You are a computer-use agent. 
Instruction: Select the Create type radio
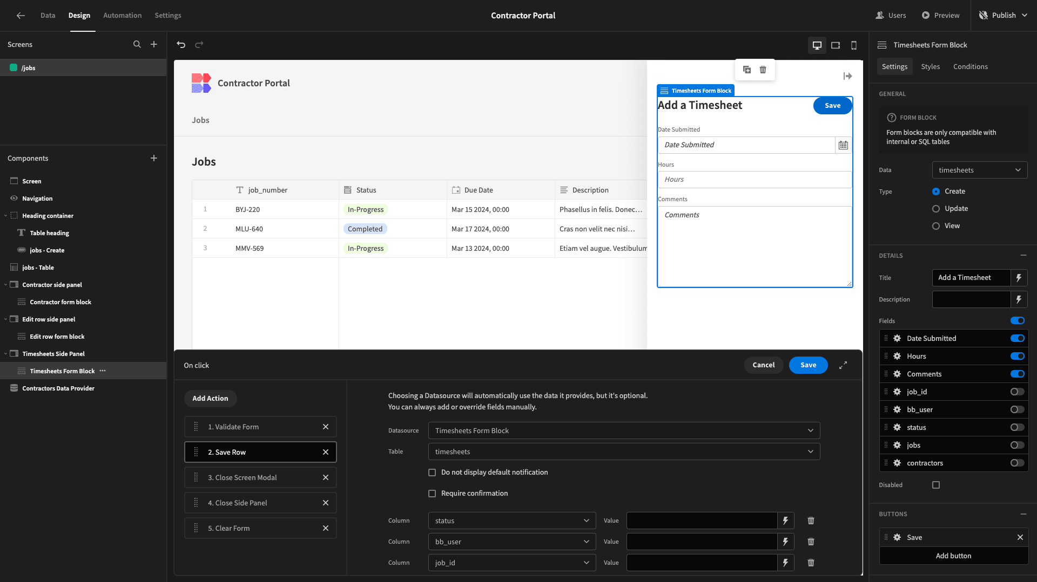tap(936, 191)
